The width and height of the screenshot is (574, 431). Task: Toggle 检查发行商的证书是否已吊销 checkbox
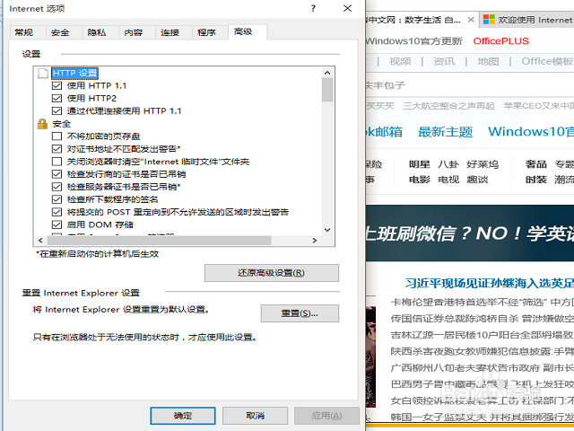(x=57, y=174)
